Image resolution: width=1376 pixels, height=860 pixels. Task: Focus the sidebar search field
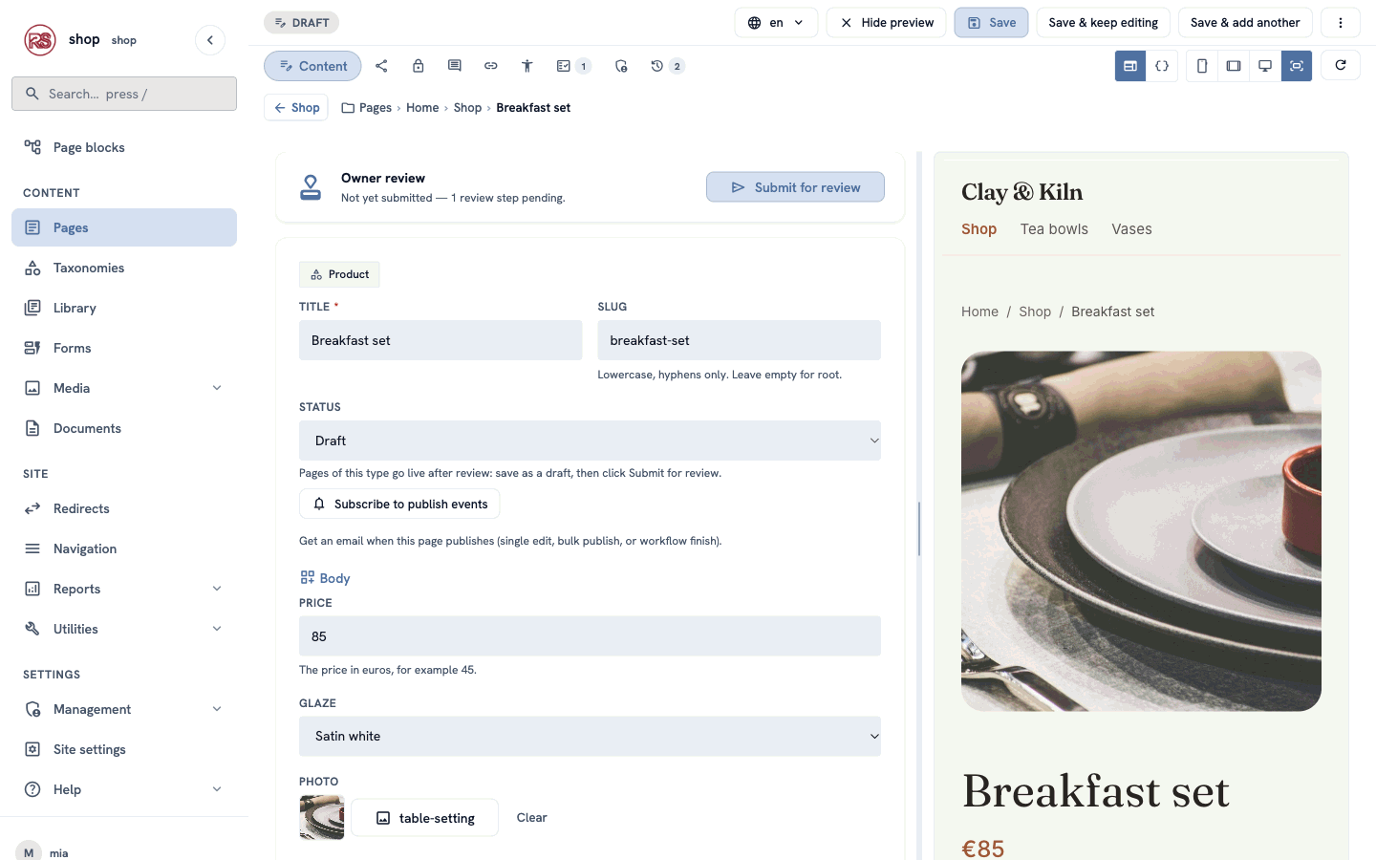point(124,94)
